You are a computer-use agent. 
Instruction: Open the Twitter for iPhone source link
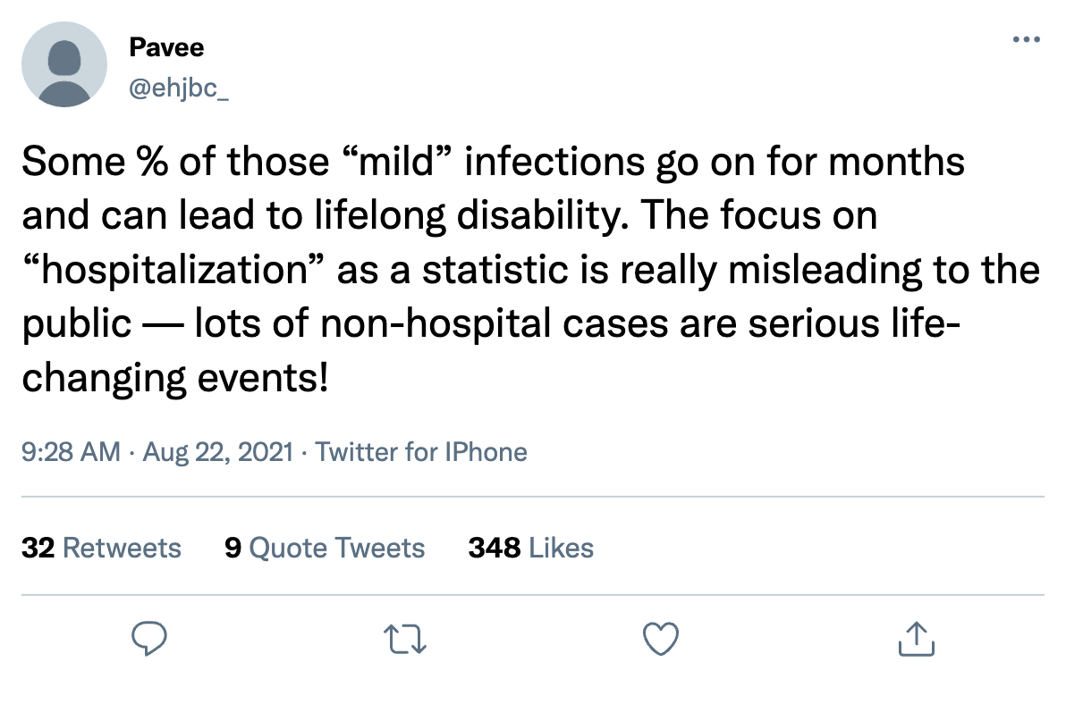pos(421,452)
